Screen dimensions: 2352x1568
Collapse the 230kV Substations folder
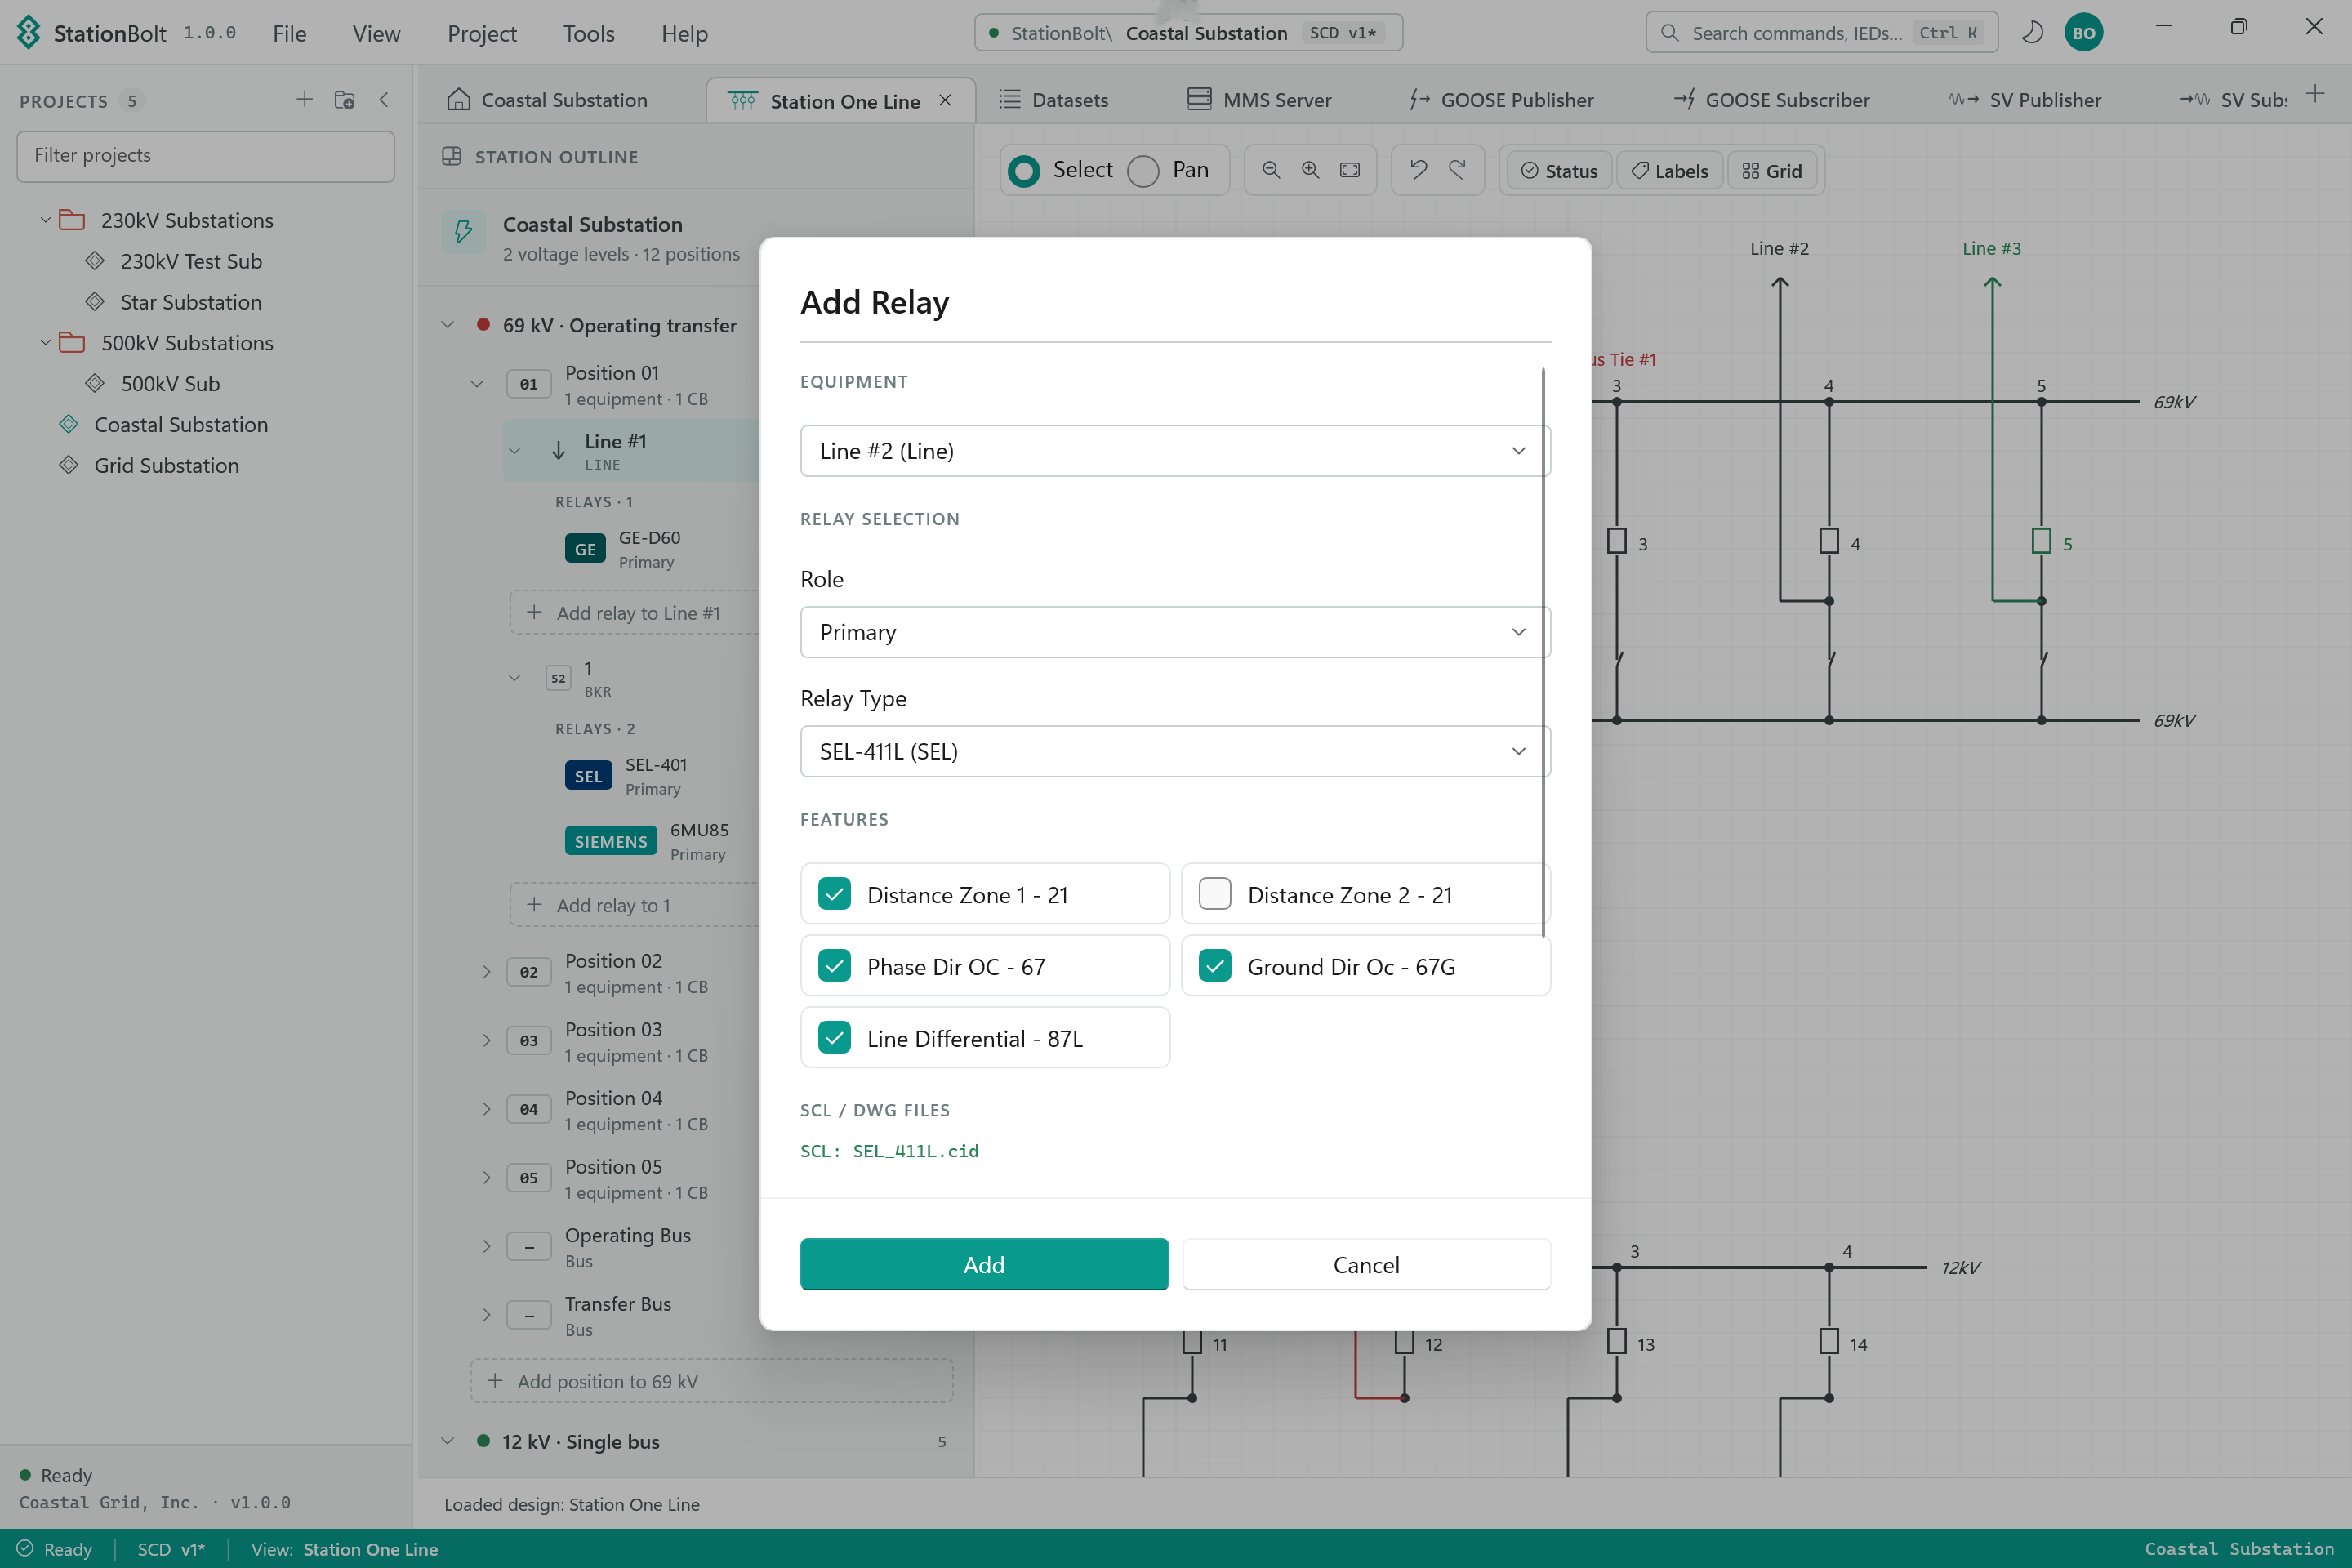(x=45, y=220)
